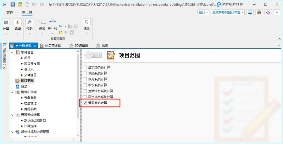Screen dimensions: 283x144
Task: Open the 文件 menu
Action: pos(10,12)
